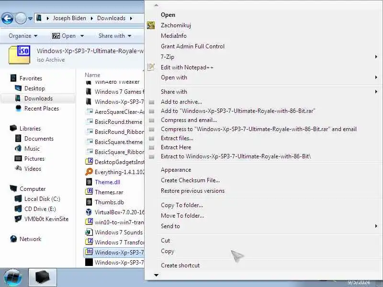Expand the context menu Share with submenu
383x287 pixels.
click(376, 91)
